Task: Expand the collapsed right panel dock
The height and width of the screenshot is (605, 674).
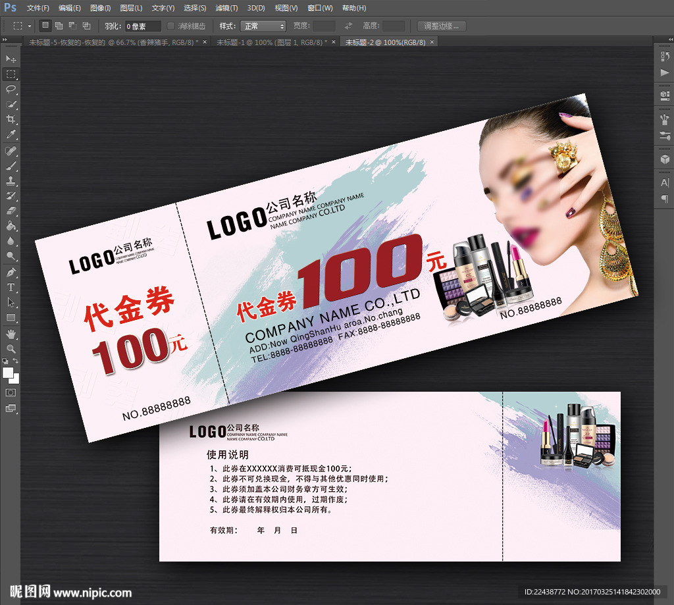Action: pyautogui.click(x=671, y=39)
